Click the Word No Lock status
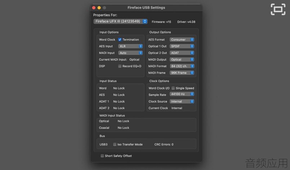290x170 pixels. 119,88
